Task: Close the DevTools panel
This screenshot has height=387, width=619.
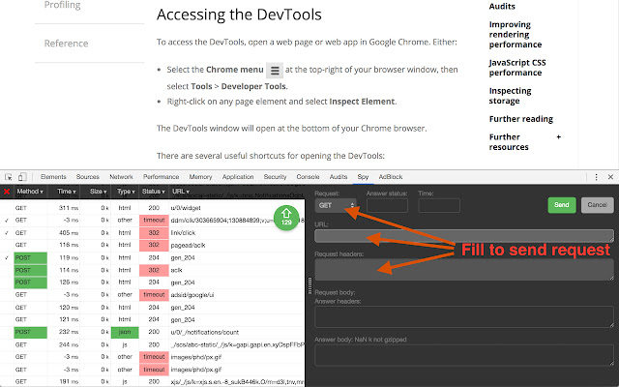Action: [610, 177]
